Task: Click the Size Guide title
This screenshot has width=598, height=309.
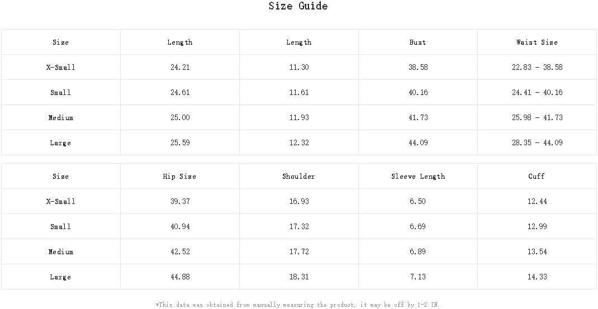Action: point(298,7)
